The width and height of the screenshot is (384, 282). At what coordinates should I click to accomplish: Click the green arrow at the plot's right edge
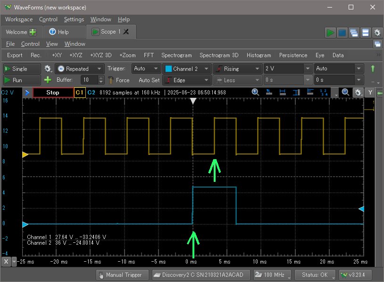380,93
